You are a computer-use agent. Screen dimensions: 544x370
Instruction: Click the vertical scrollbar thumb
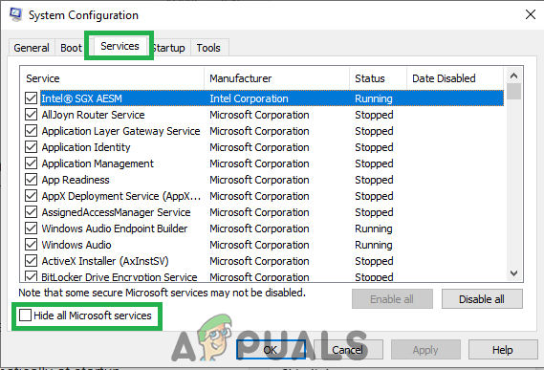click(513, 91)
